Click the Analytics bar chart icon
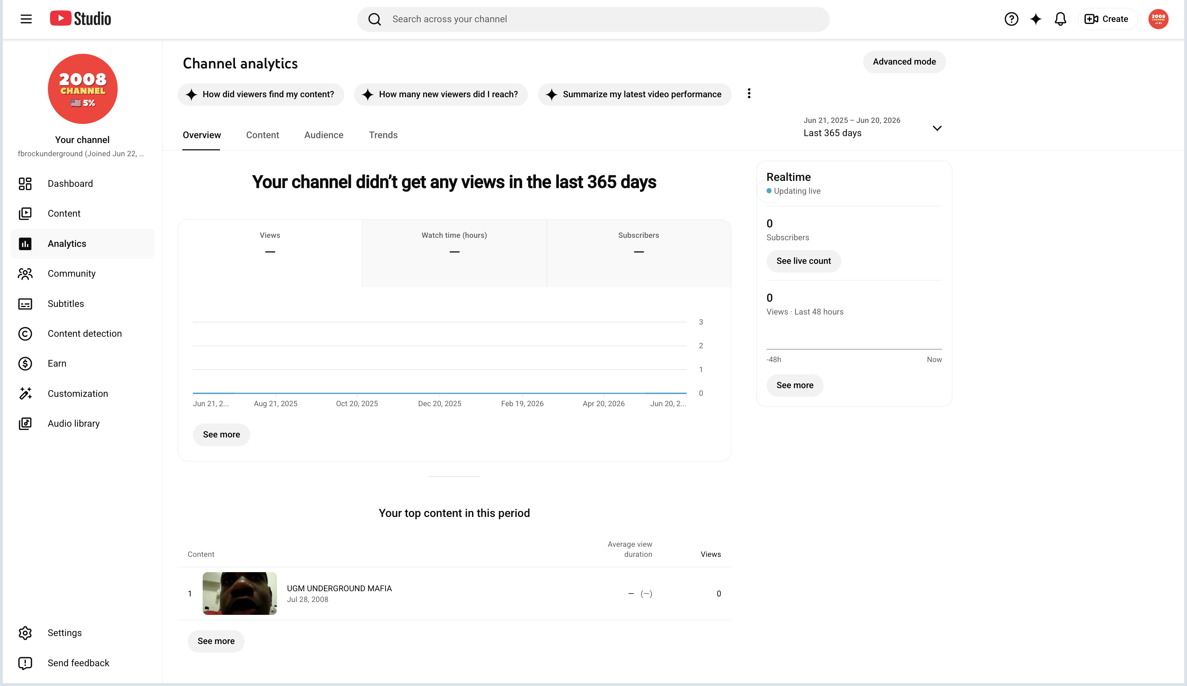 coord(25,244)
